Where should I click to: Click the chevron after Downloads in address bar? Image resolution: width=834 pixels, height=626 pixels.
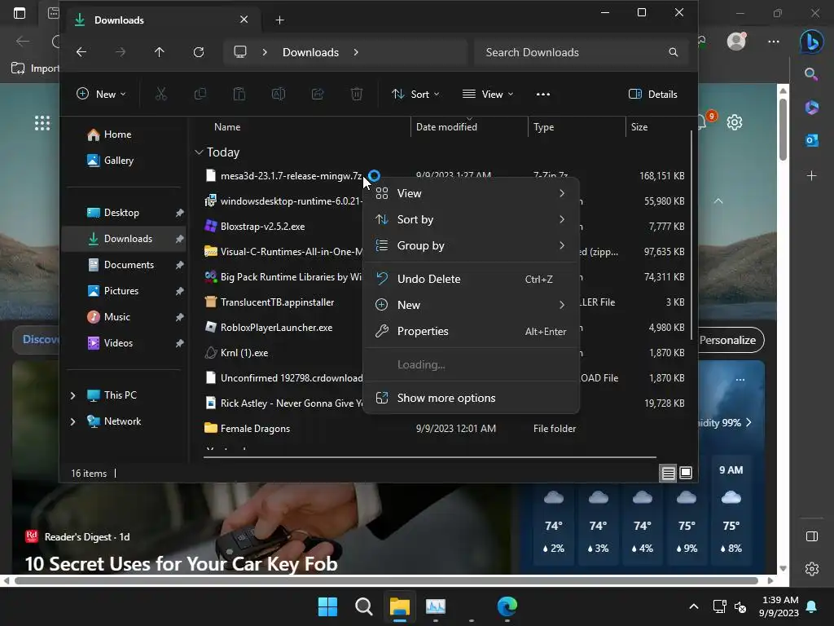(356, 52)
